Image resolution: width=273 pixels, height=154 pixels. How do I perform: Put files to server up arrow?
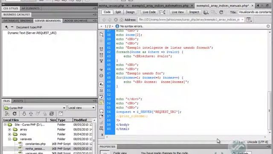[x=31, y=114]
